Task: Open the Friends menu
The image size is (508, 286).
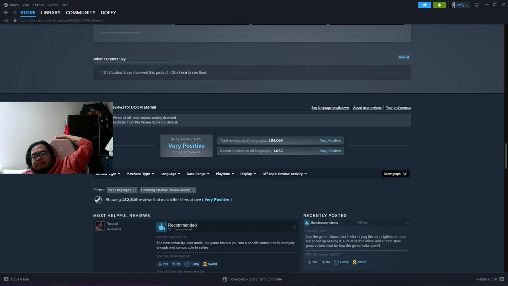Action: click(x=38, y=5)
